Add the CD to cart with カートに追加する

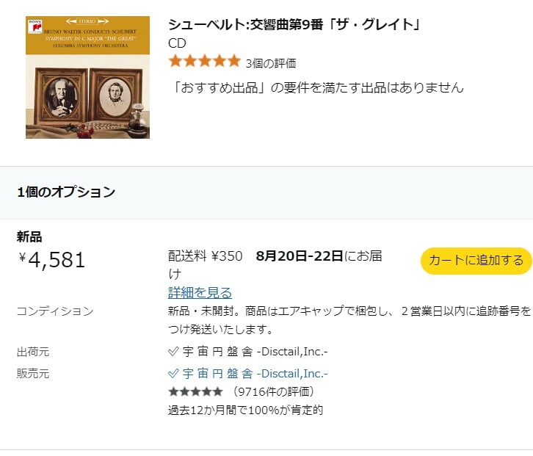coord(476,261)
